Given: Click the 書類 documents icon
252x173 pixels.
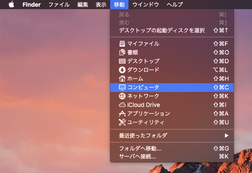Looking at the screenshot, I should (122, 52).
